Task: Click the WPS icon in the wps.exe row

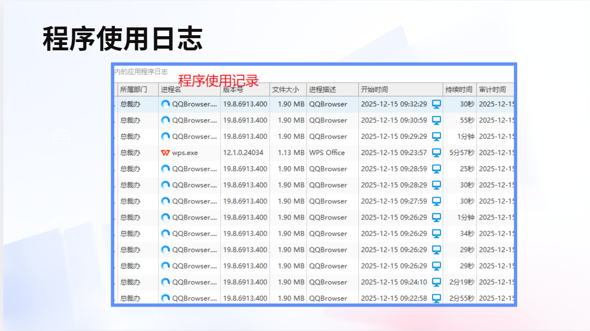Action: 165,153
